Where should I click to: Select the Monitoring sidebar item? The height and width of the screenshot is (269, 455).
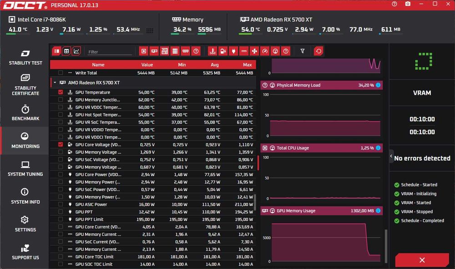pos(25,141)
